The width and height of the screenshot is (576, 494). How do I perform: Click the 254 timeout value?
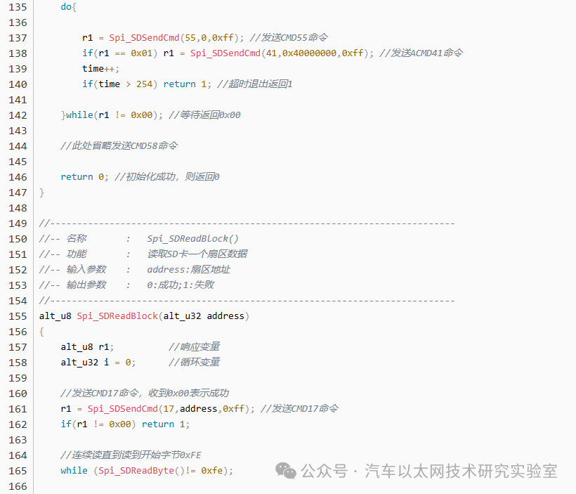click(144, 84)
